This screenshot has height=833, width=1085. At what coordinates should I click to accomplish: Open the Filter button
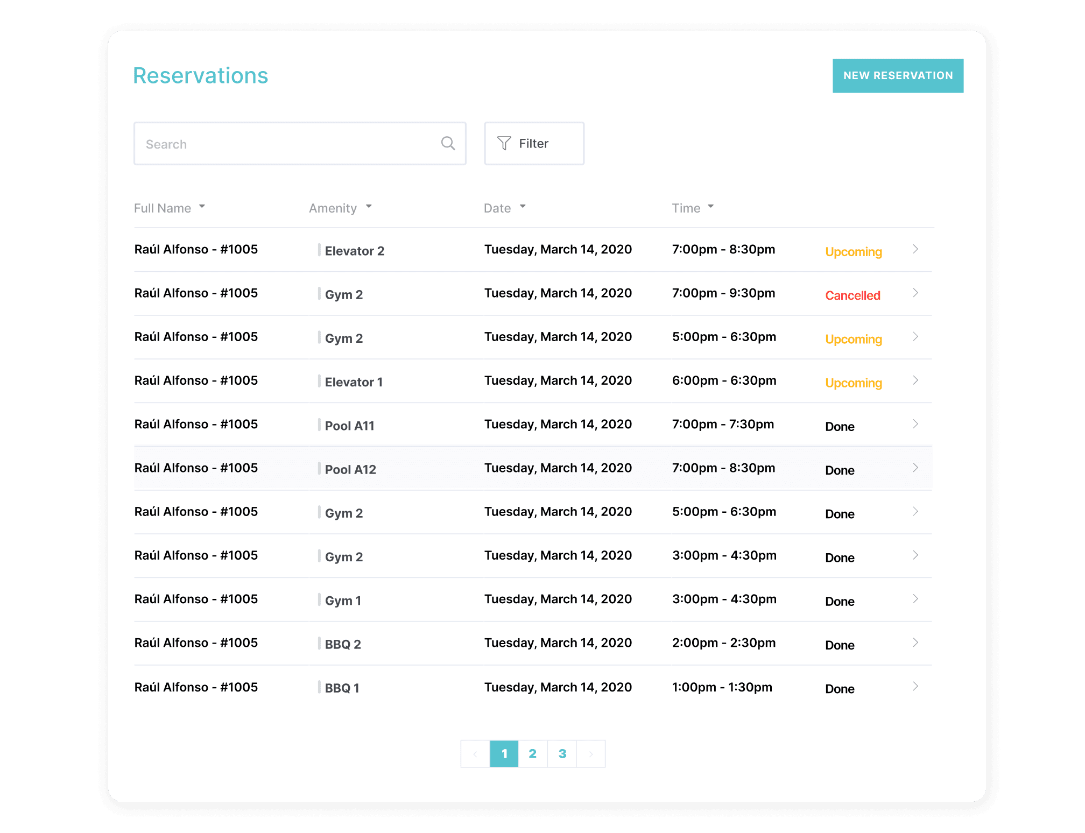534,143
